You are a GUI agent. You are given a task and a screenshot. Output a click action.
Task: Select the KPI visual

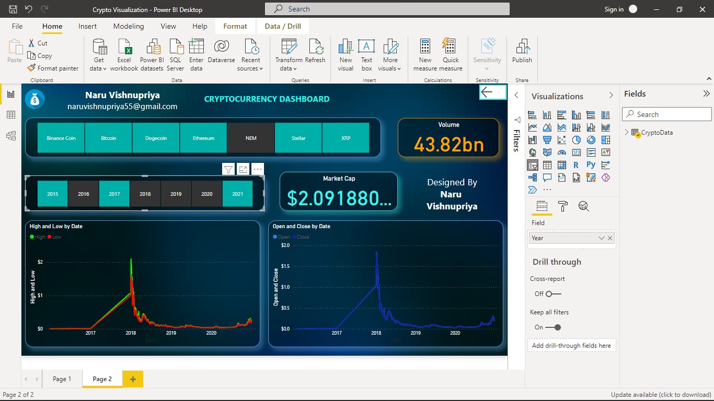pos(606,152)
